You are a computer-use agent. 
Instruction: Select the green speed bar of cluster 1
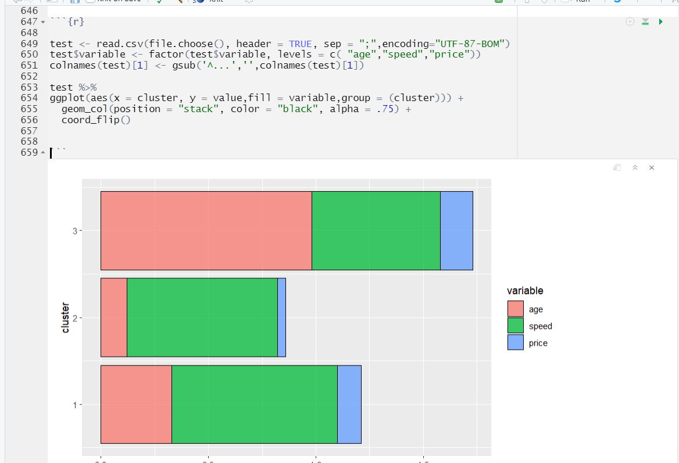tap(255, 404)
